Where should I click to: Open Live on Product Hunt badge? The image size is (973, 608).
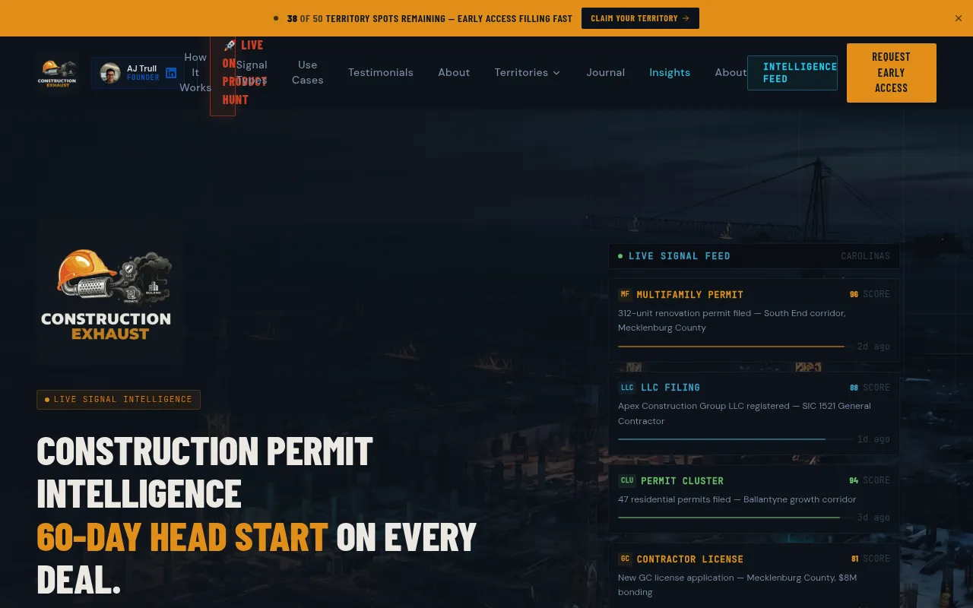(223, 72)
